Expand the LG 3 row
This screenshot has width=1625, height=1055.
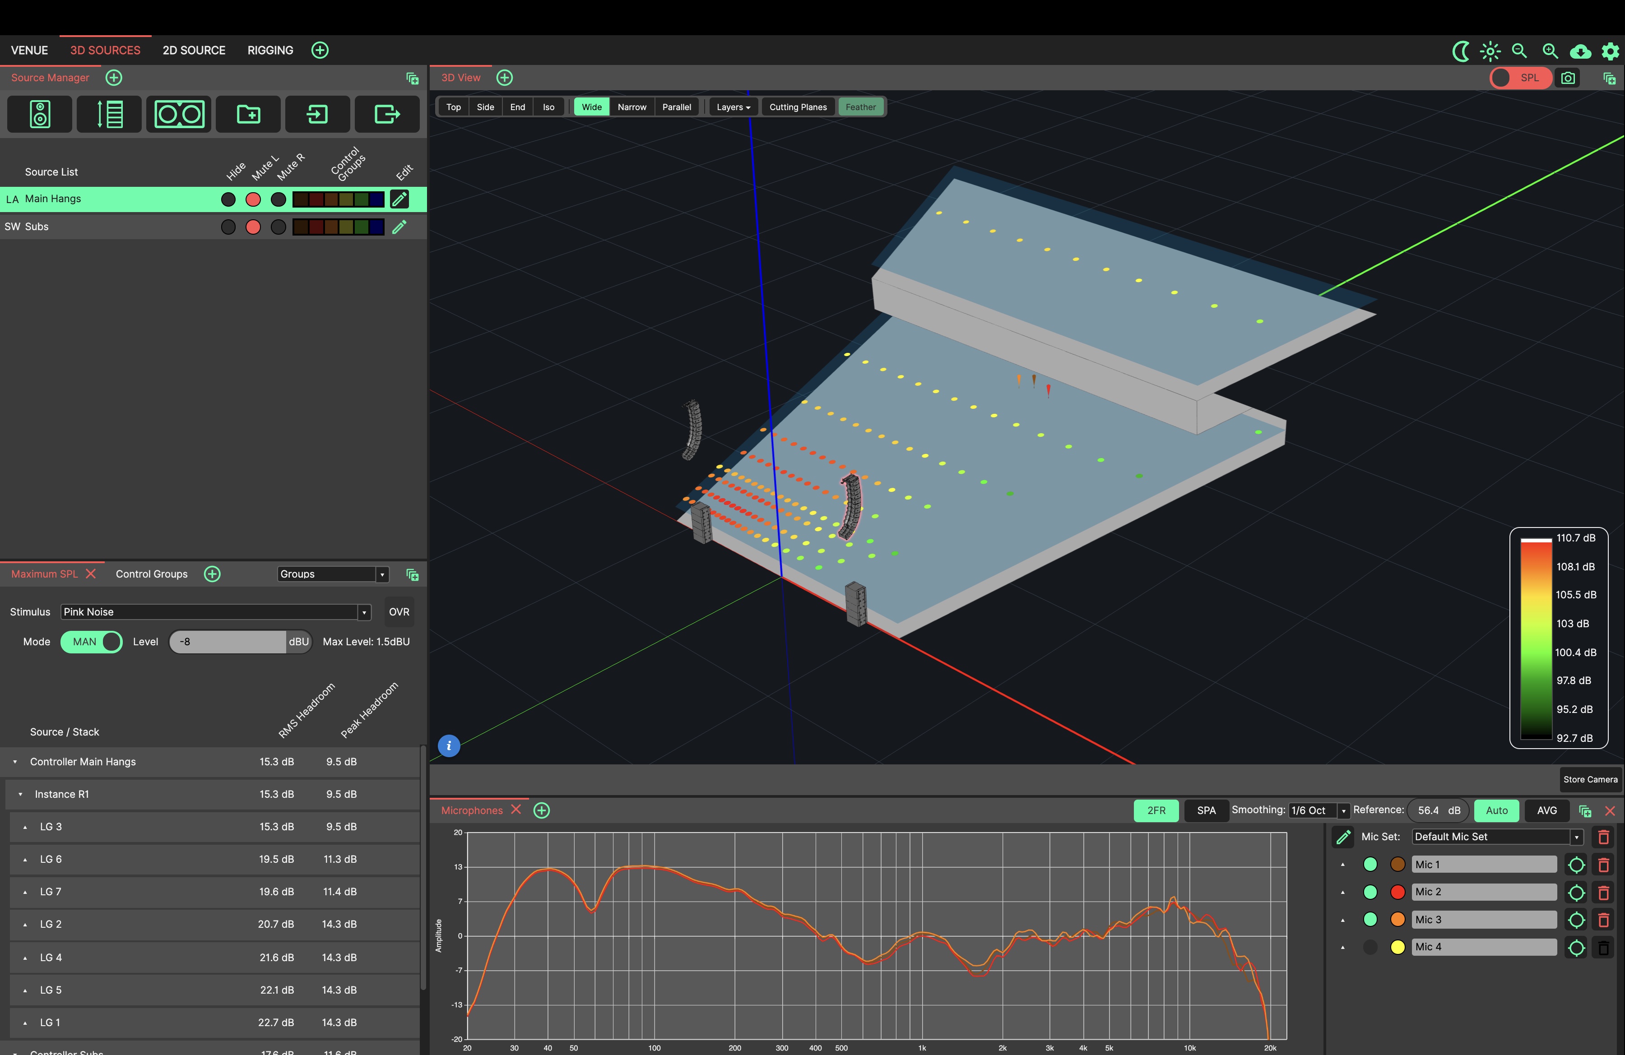tap(25, 827)
